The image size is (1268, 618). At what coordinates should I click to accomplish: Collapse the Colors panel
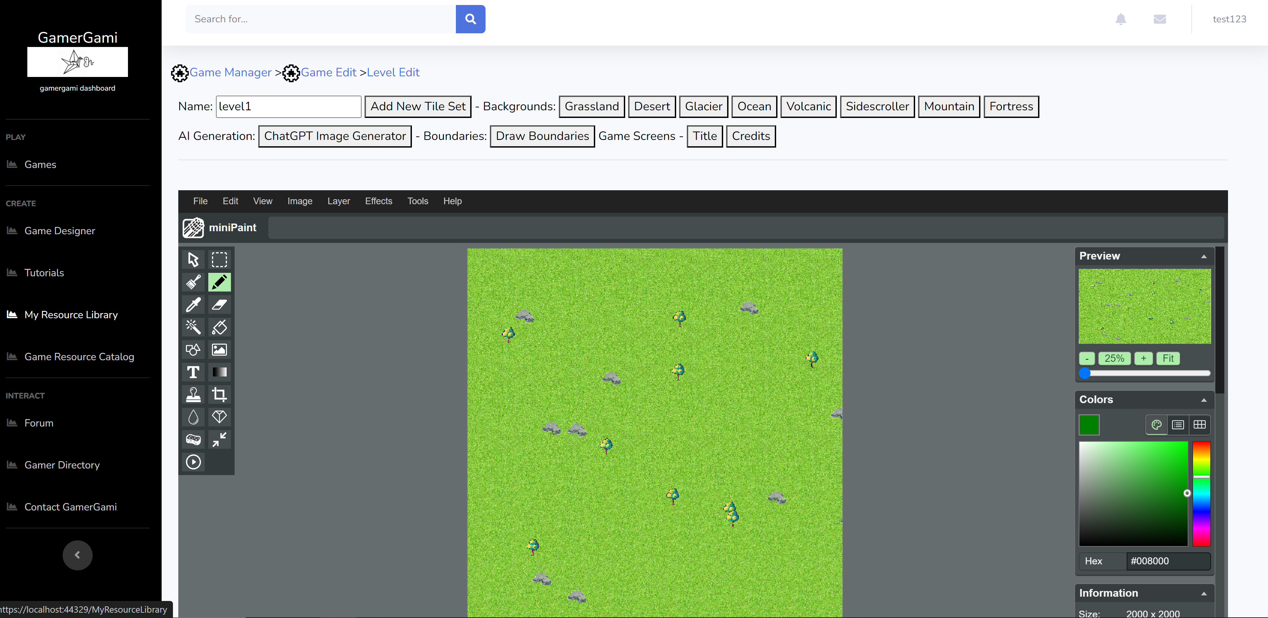(x=1204, y=400)
